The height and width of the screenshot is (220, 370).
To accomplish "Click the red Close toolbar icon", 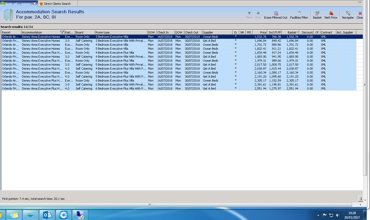I will [360, 15].
